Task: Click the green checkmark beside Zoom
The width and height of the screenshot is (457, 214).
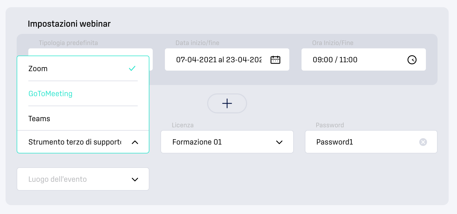Action: point(132,68)
